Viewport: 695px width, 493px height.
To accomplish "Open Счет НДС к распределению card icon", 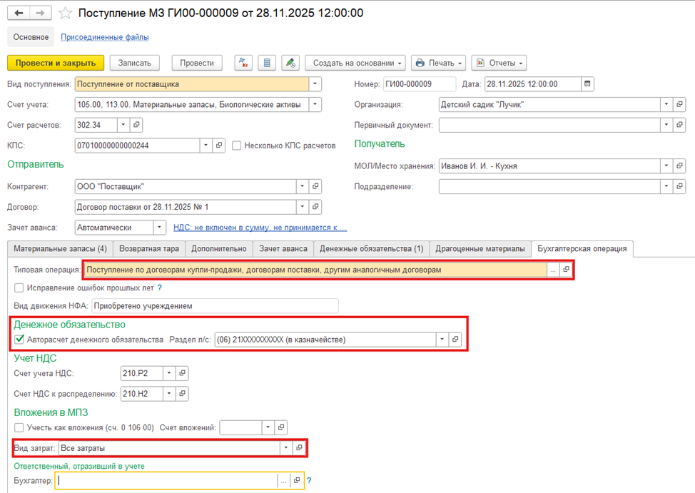I will point(182,394).
